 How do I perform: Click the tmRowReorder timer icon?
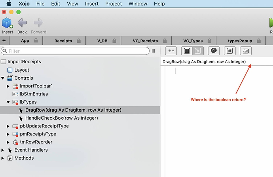coord(15,142)
